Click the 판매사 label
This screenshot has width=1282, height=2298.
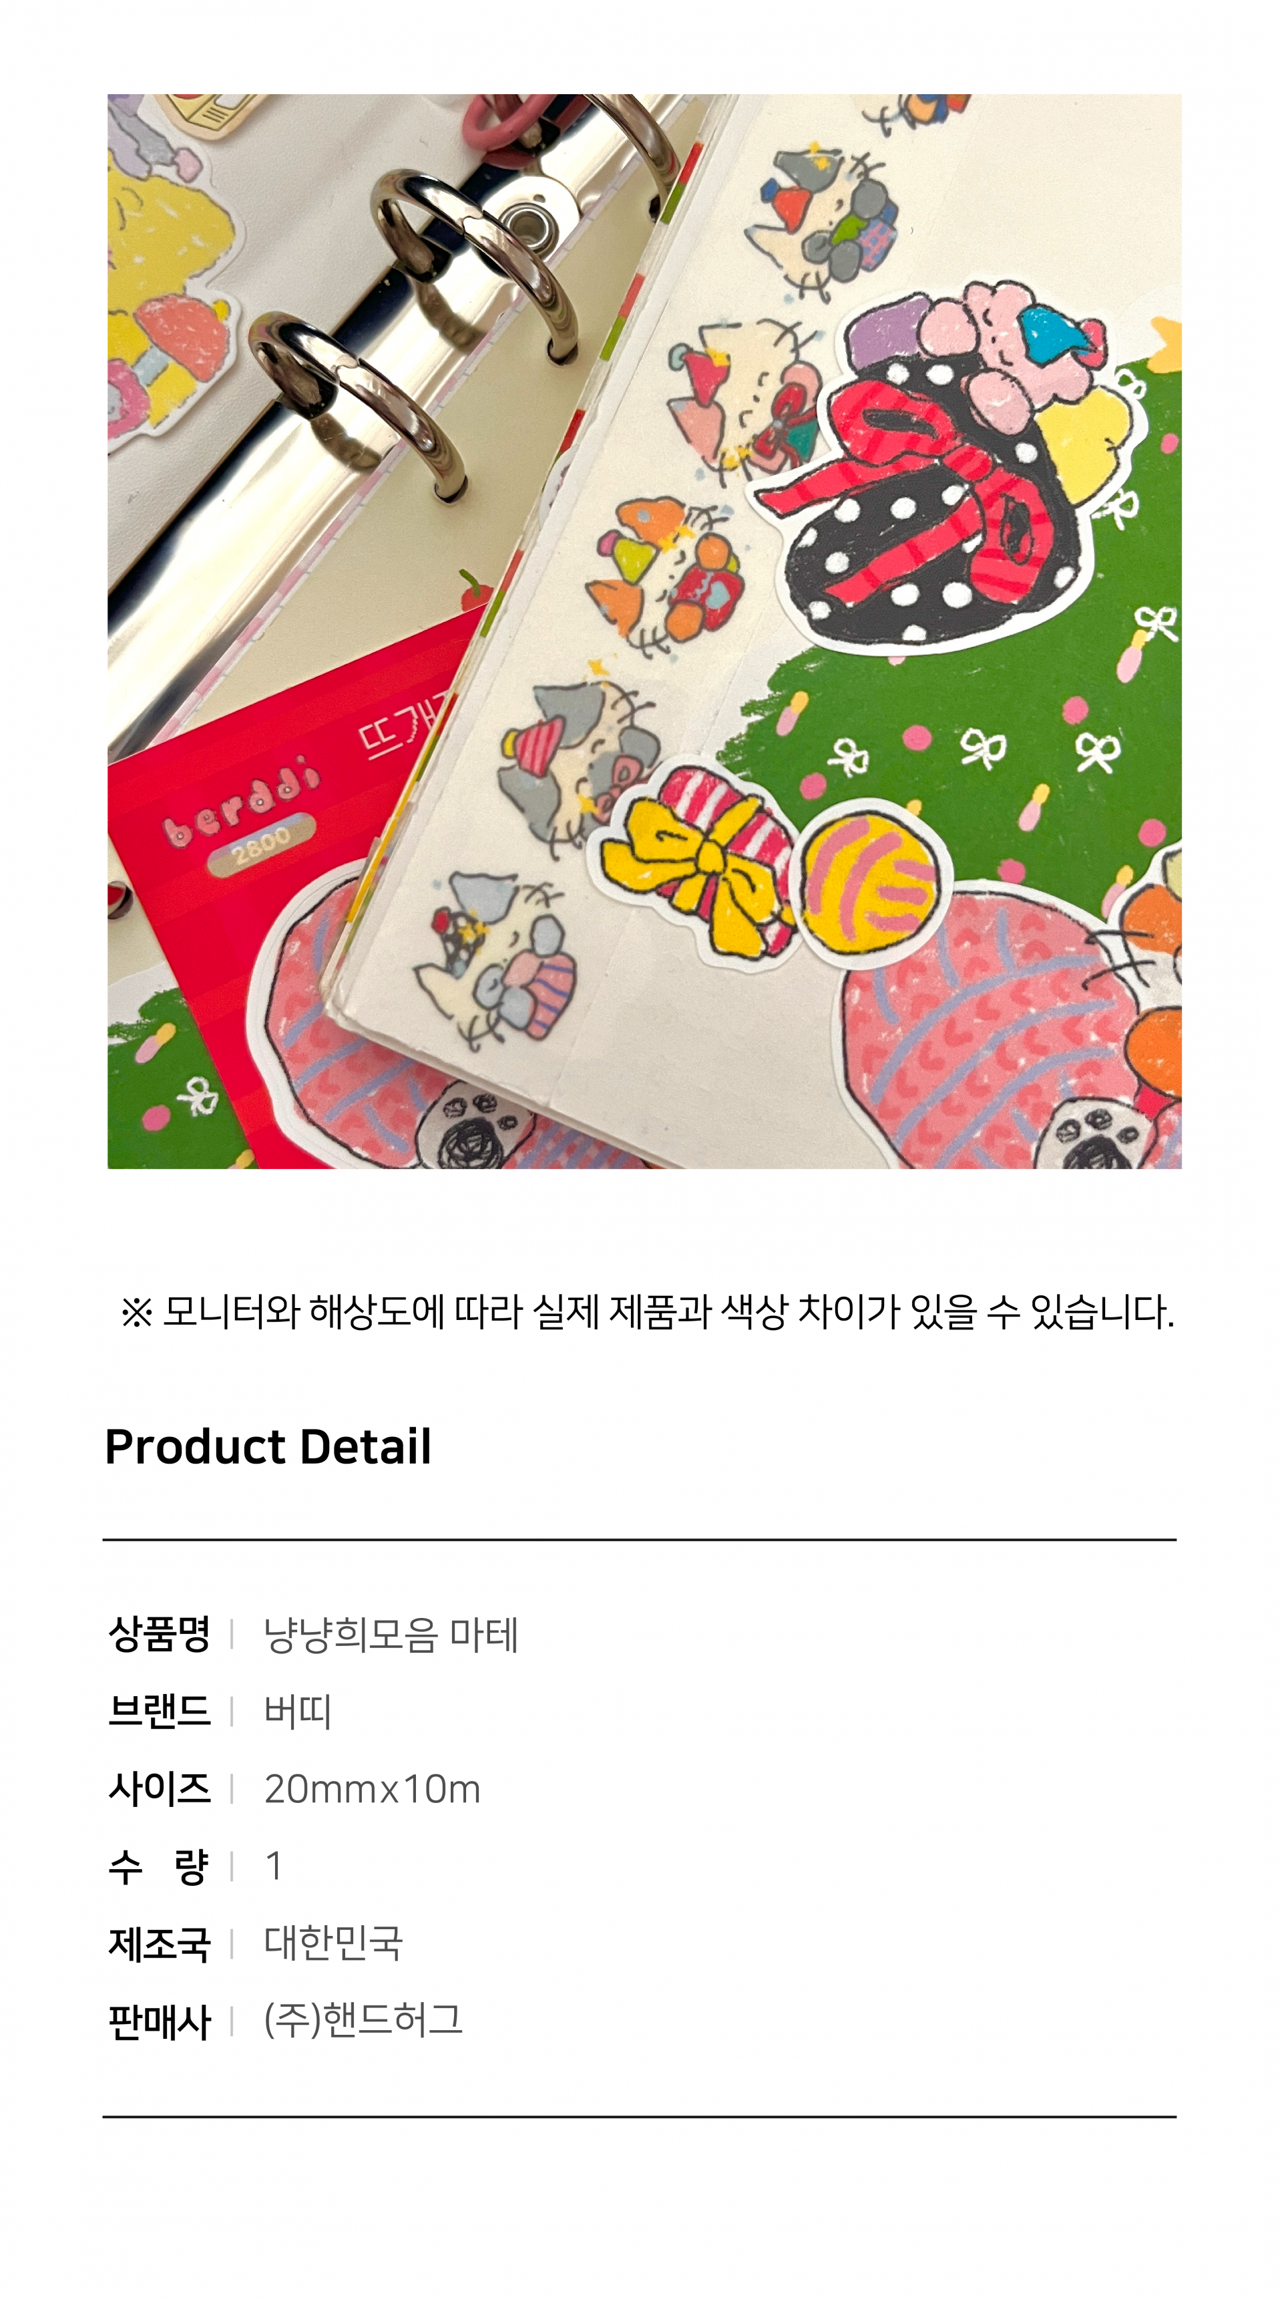[x=159, y=2021]
